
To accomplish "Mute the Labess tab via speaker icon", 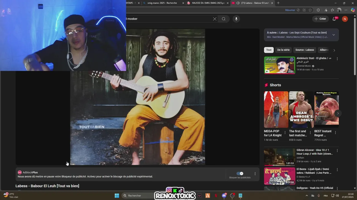I will 238,3.
